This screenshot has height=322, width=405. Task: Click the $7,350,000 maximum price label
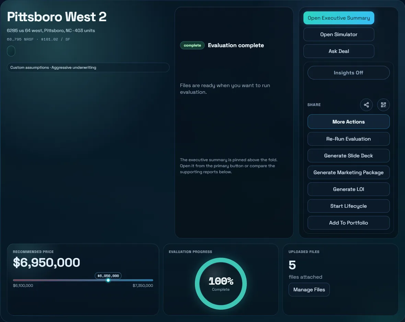click(143, 286)
